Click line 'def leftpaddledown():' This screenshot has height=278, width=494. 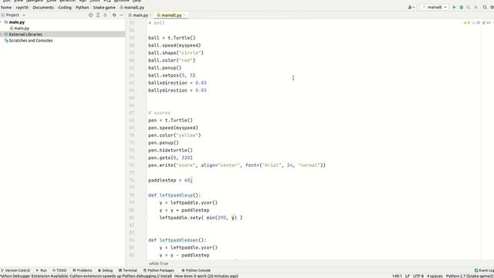(x=177, y=240)
